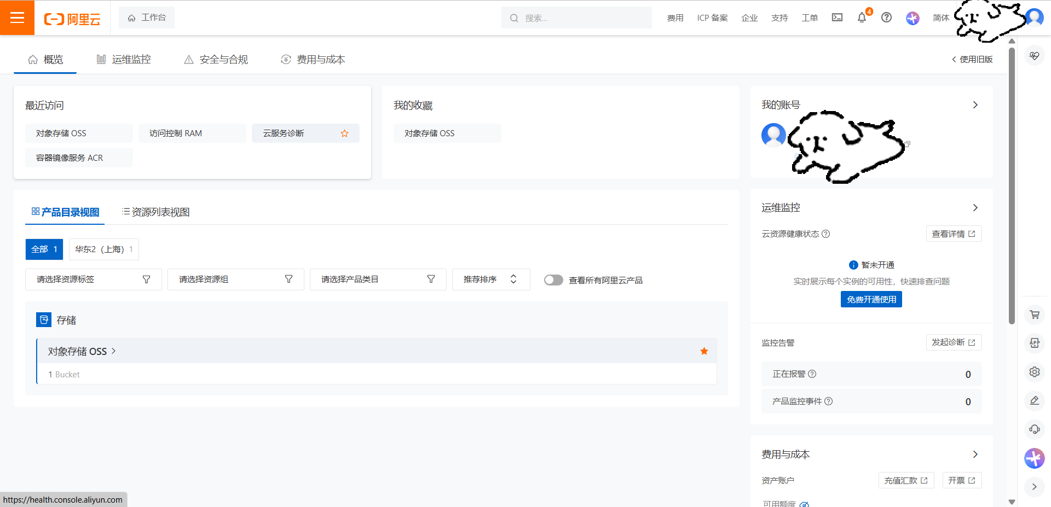Open 请选择资源组 filter dropdown
The image size is (1051, 507).
236,279
